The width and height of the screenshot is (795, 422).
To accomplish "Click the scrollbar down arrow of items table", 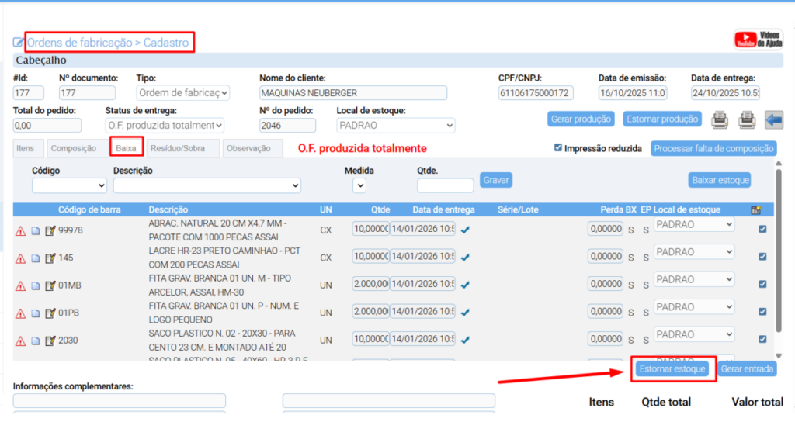I will 779,356.
